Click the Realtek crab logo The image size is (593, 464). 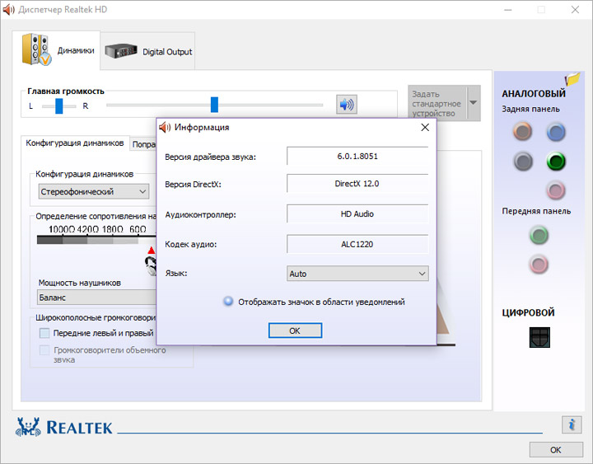(28, 427)
